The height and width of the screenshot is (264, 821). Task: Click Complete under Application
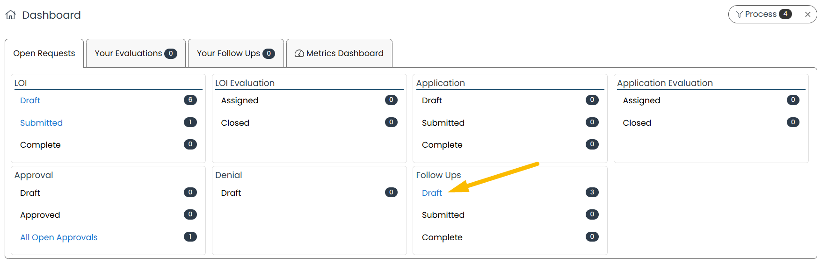442,145
